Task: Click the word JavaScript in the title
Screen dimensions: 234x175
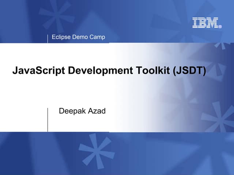Action: tap(34, 70)
